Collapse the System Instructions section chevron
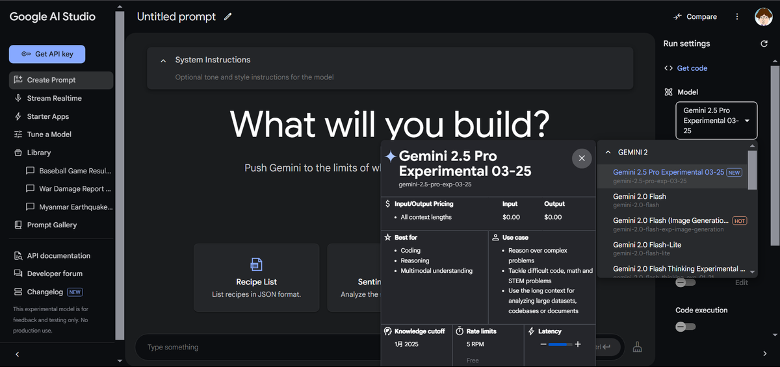Viewport: 780px width, 367px height. pos(163,60)
